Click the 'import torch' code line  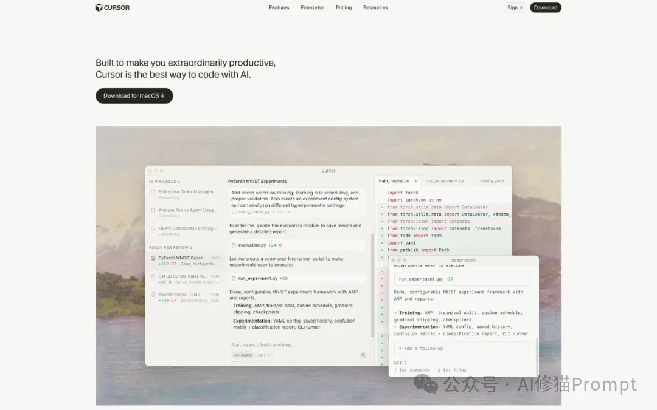coord(403,193)
